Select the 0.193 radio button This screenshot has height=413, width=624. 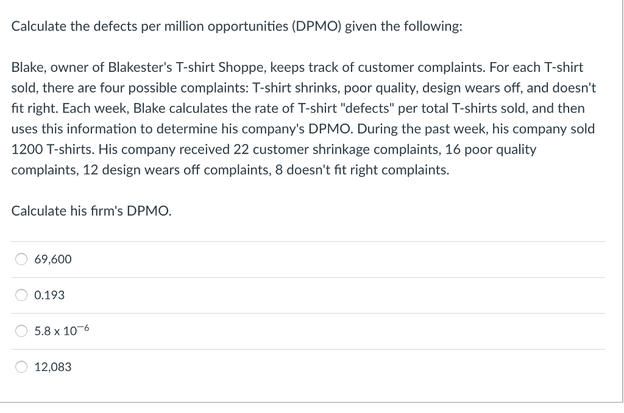click(21, 295)
